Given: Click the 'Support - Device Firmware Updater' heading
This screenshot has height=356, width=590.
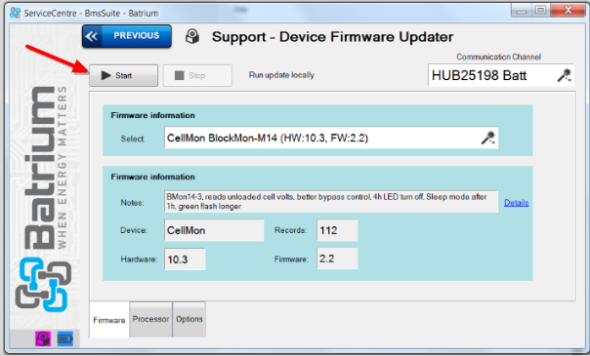Looking at the screenshot, I should 332,37.
